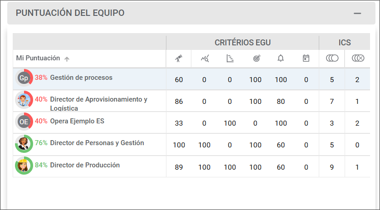Sort by Mi Puntuación arrow

[67, 59]
